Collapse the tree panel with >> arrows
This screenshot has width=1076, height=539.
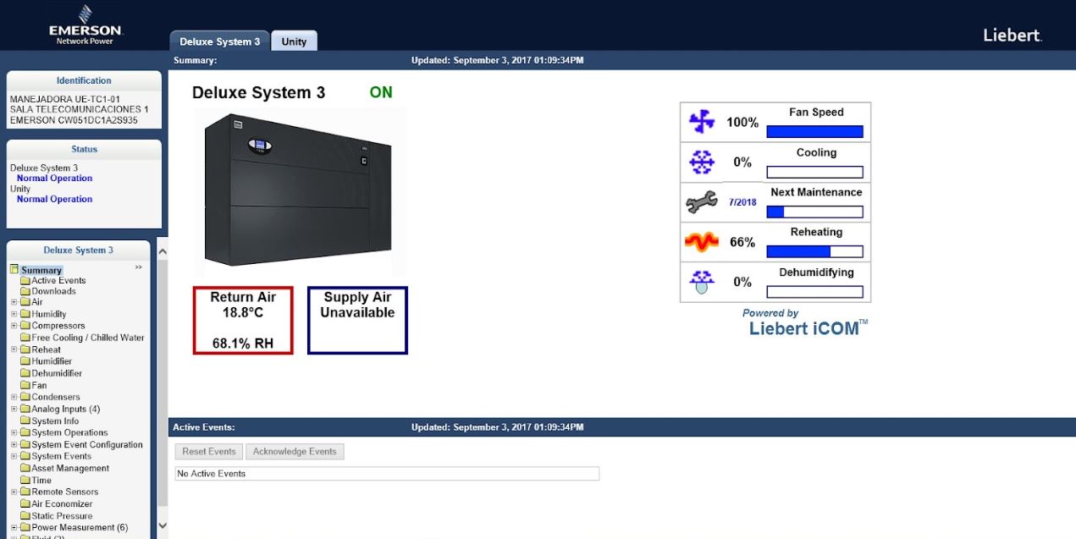click(139, 267)
